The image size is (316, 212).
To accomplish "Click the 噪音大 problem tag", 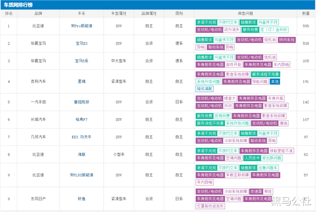I will click(x=230, y=98).
